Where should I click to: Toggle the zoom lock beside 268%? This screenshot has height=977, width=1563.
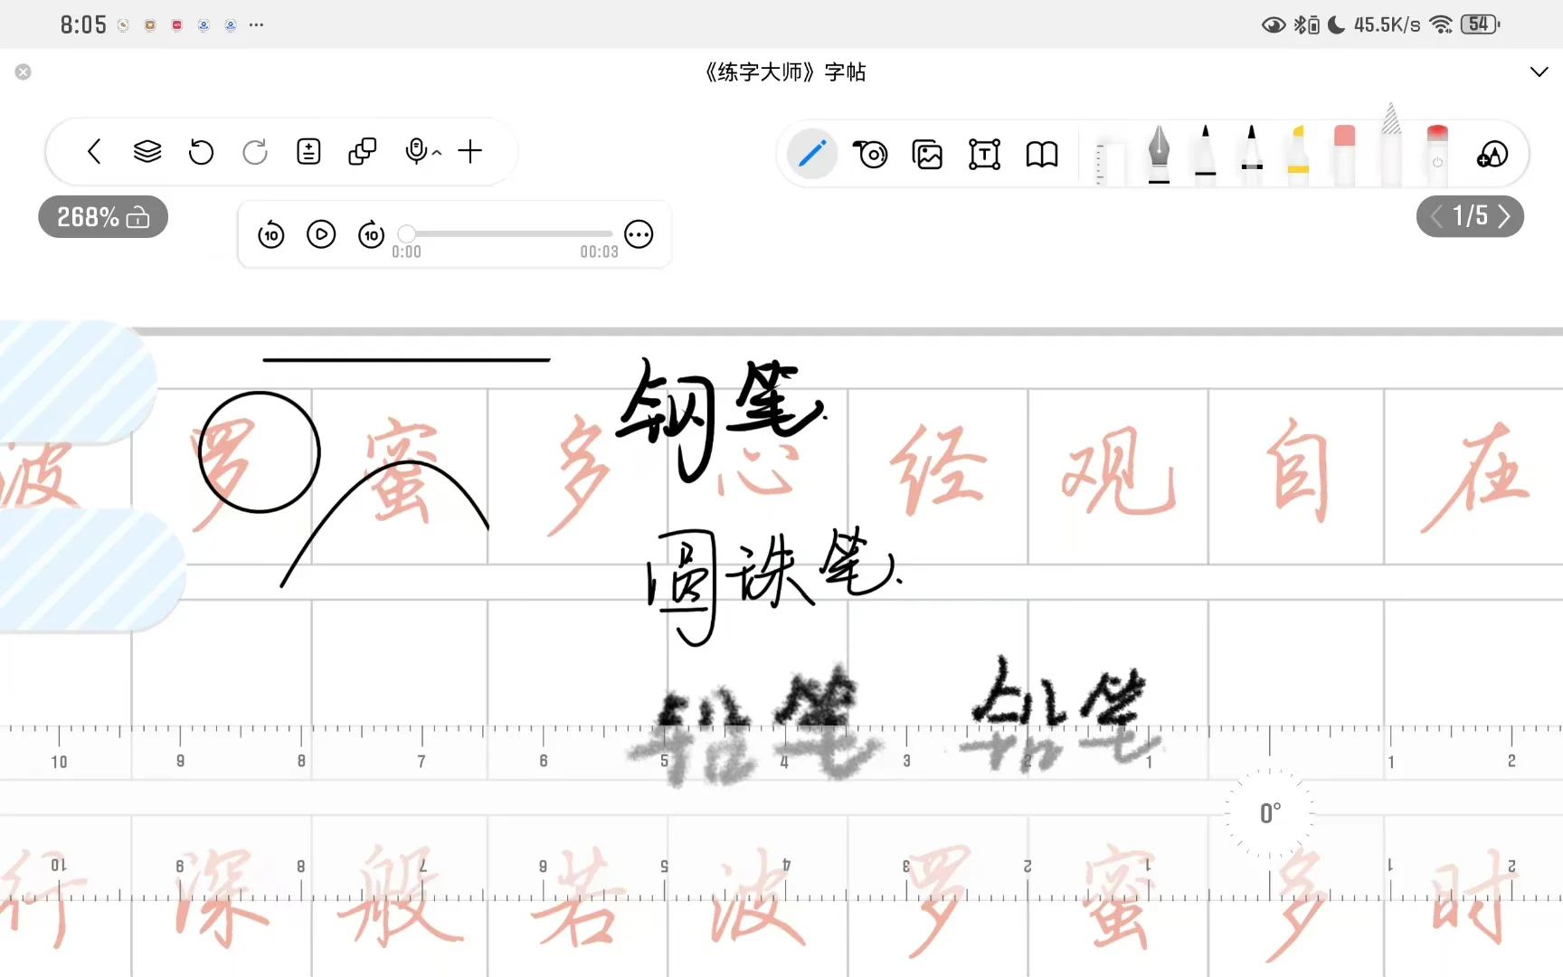[x=137, y=217]
